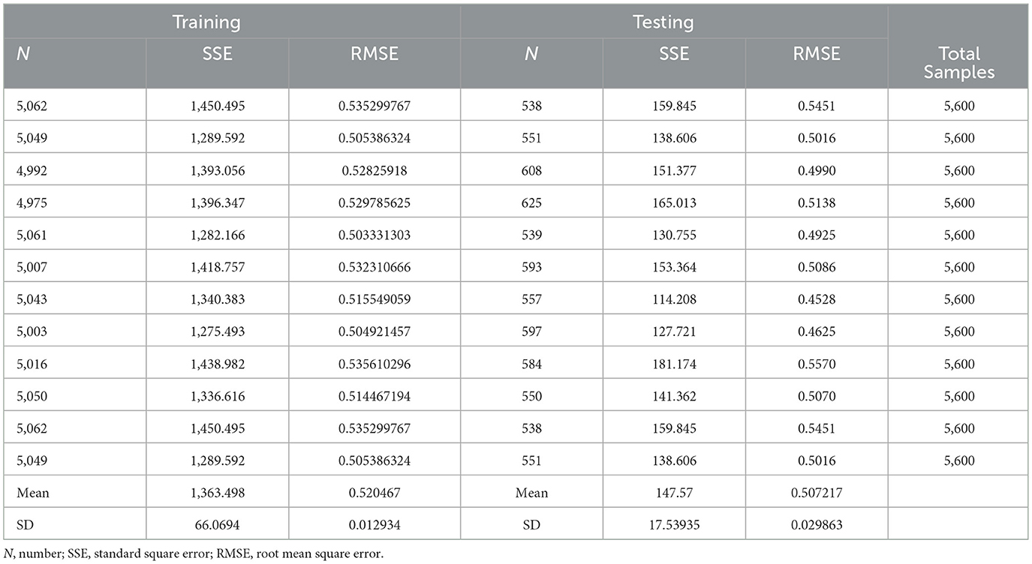Click testing SSE value 114.208
Viewport: 1032px width, 564px height.
675,300
